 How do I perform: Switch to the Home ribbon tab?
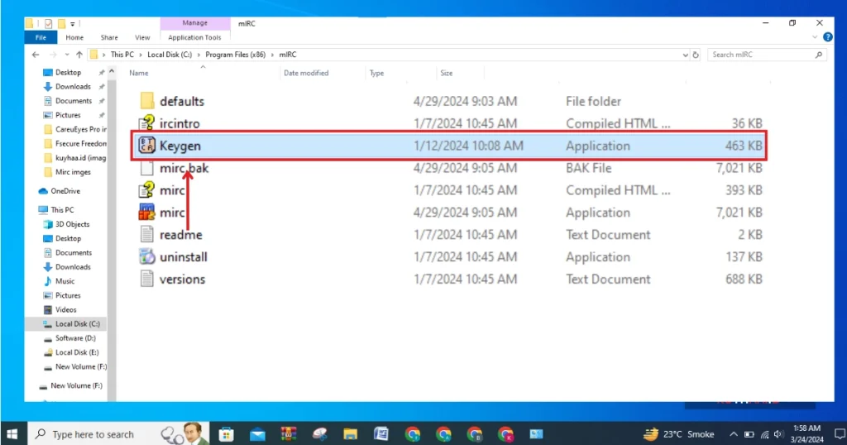tap(74, 37)
